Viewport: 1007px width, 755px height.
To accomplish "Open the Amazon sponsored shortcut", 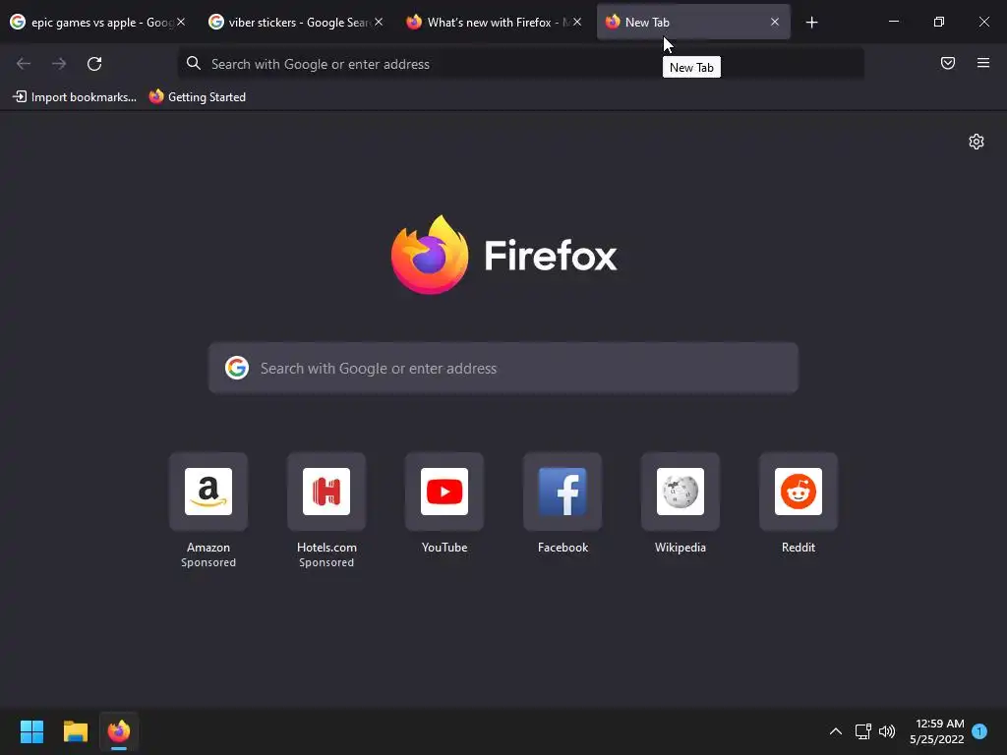I will (208, 492).
